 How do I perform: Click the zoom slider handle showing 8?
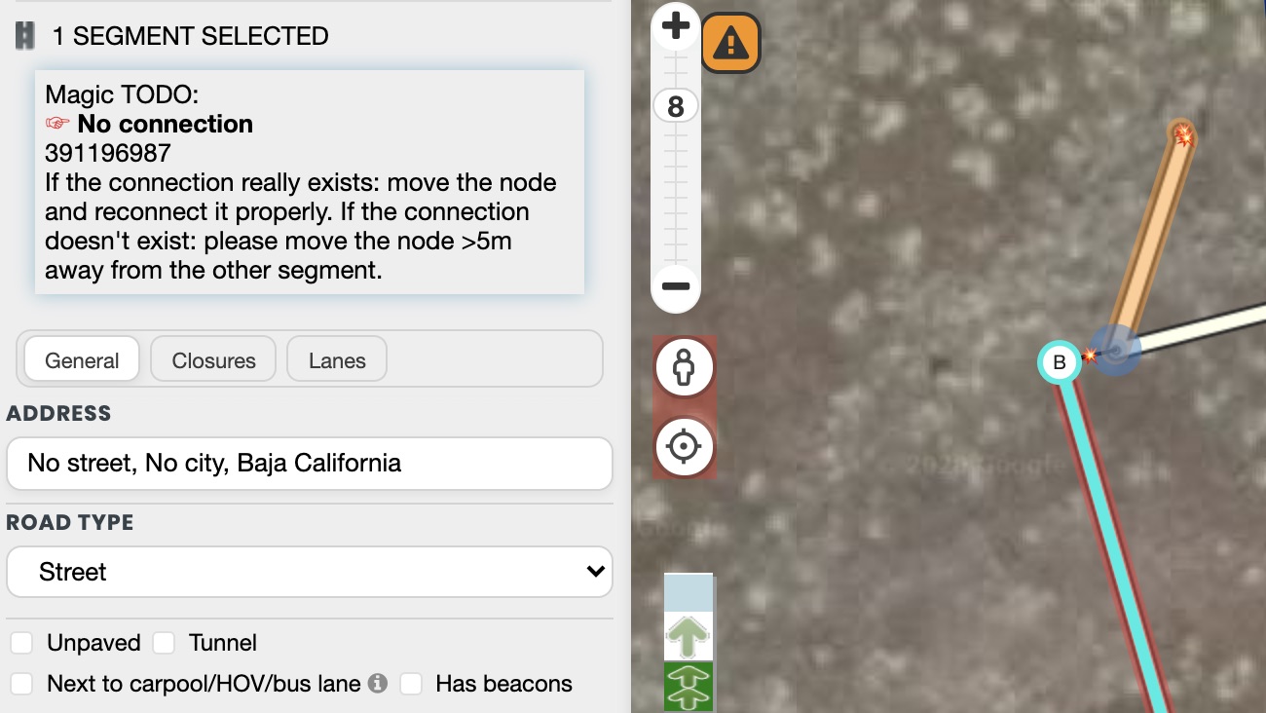pos(676,105)
